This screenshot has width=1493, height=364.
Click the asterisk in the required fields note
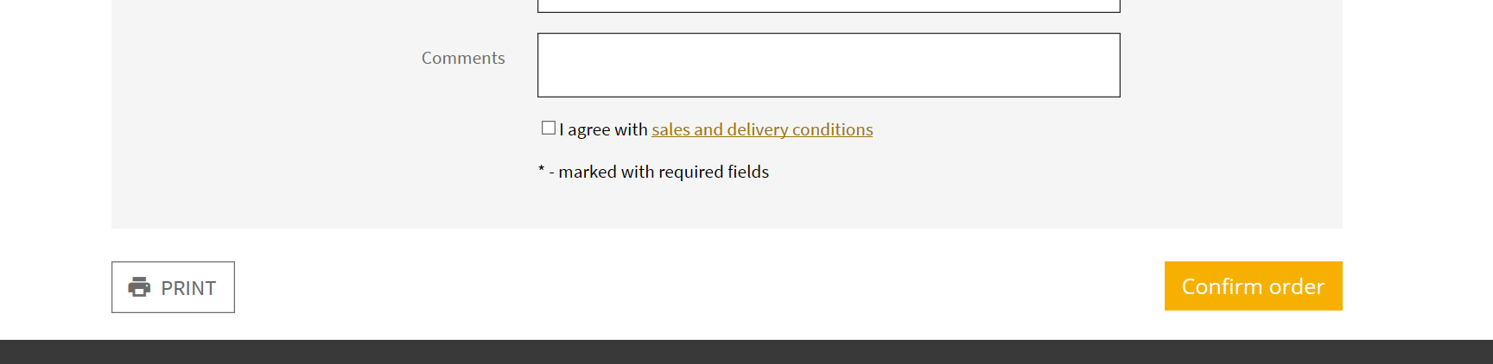(542, 169)
